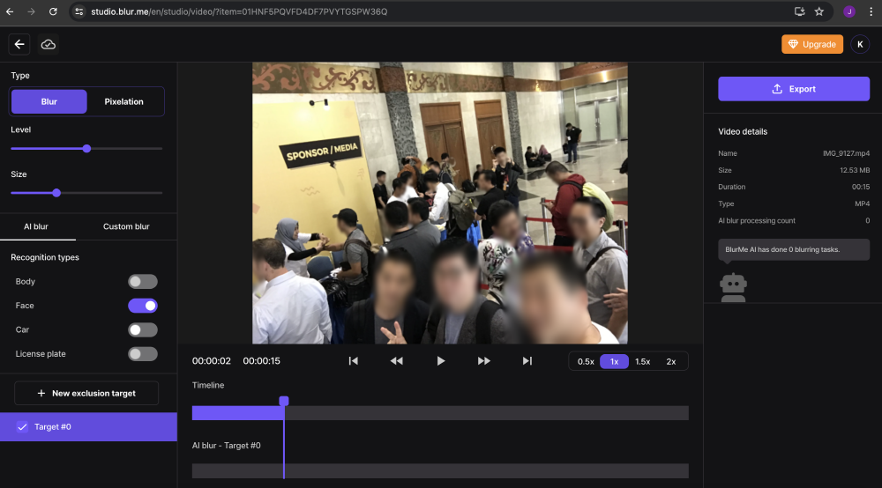Click the total duration 00:00:15 text

[262, 361]
